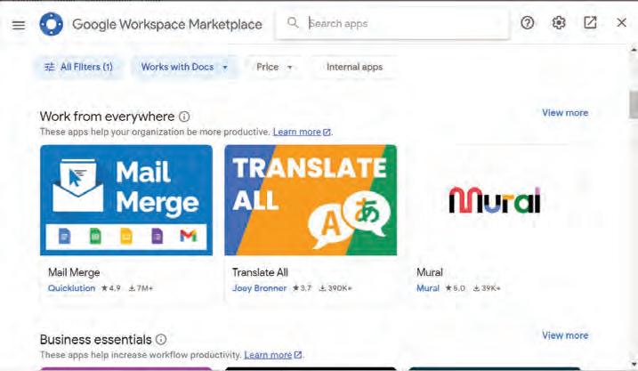Click the Mural app title

[430, 272]
